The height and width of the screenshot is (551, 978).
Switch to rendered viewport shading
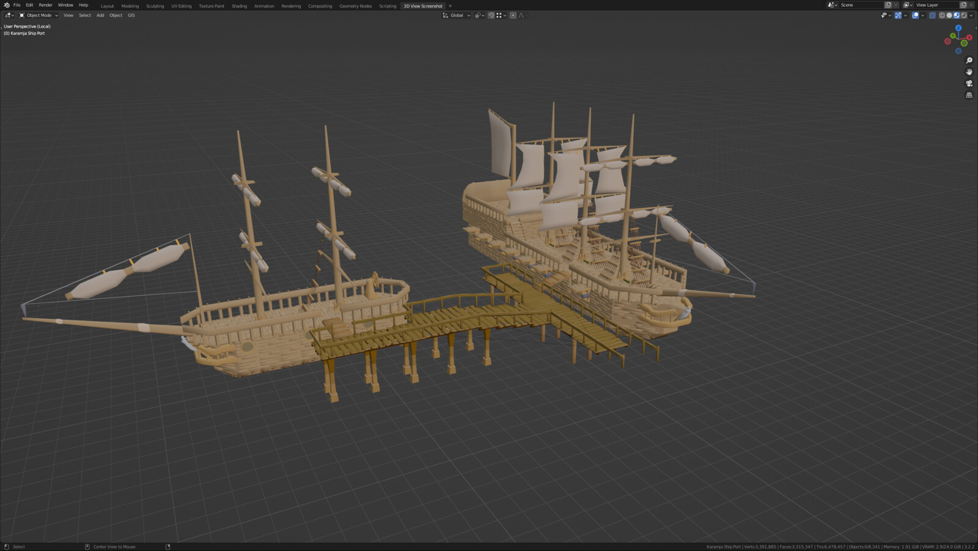click(x=963, y=15)
